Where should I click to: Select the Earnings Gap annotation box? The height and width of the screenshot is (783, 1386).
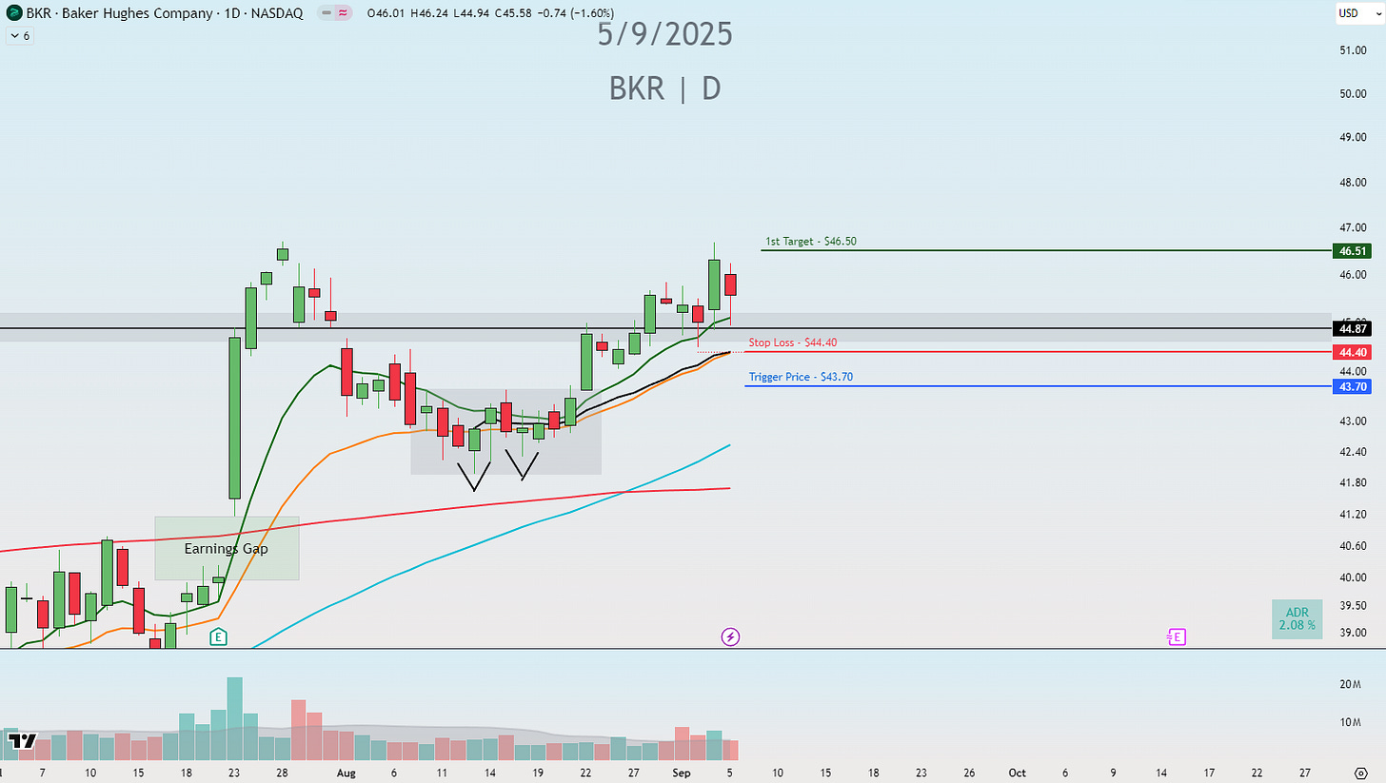[x=227, y=548]
